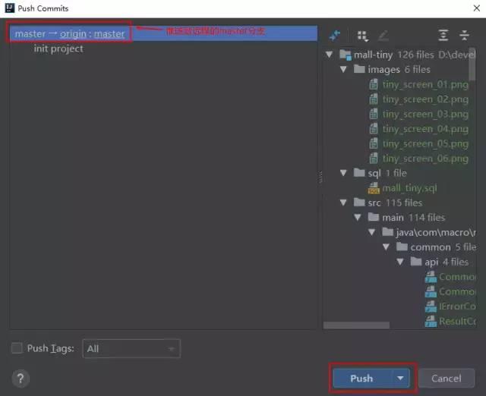486x396 pixels.
Task: Click the IErrorCo class file icon
Action: point(431,306)
